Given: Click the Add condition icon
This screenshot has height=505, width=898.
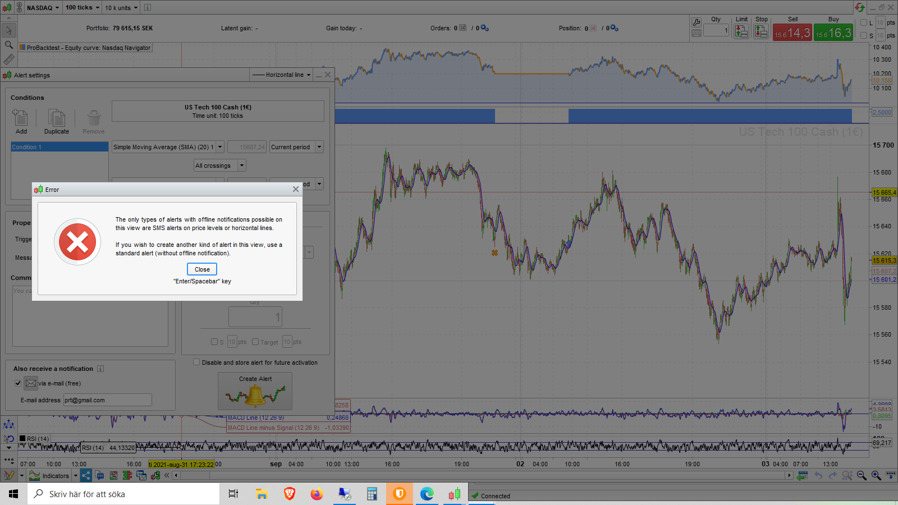Looking at the screenshot, I should [x=21, y=118].
